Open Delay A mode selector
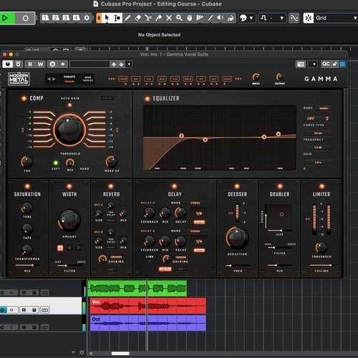 point(195,203)
